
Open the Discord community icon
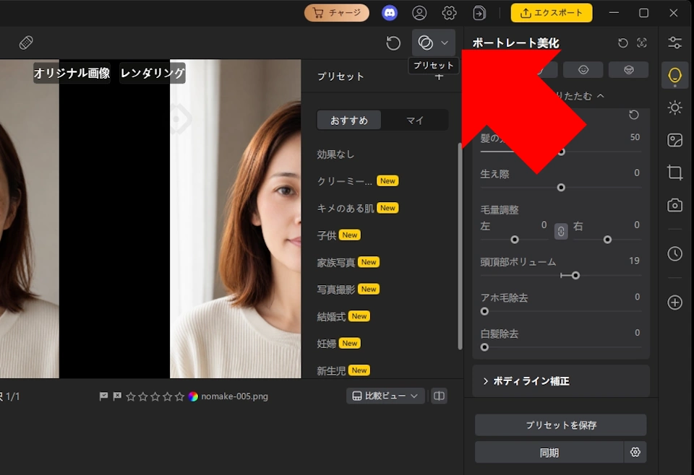(390, 13)
